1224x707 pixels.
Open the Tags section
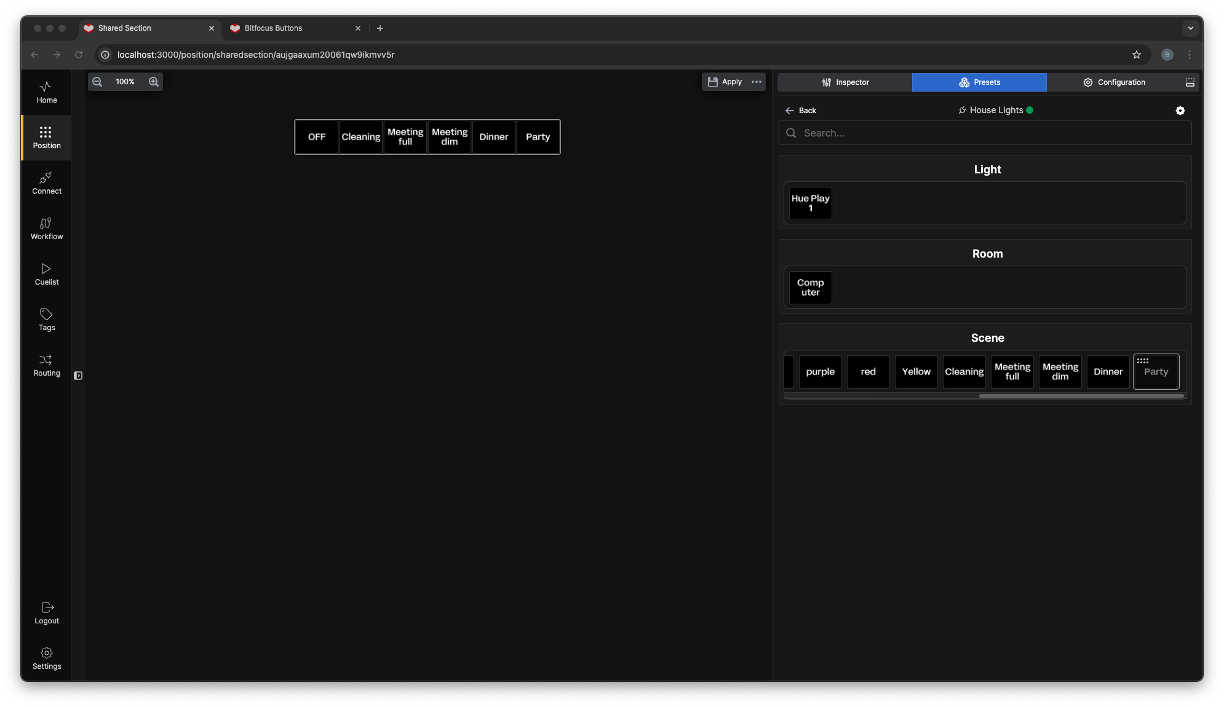click(46, 320)
